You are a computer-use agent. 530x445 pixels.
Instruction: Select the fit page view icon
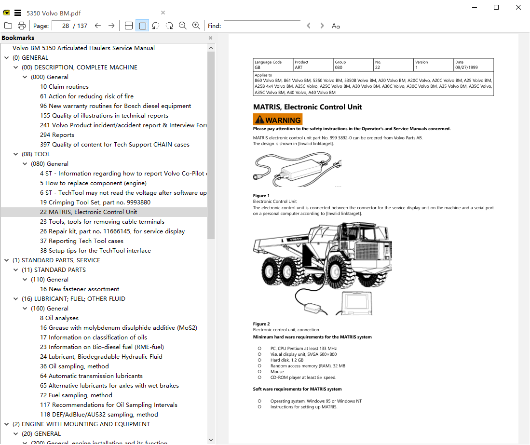143,26
